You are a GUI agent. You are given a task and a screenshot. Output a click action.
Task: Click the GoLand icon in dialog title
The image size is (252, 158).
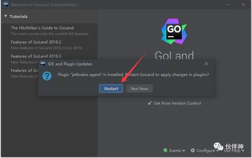(x=43, y=64)
